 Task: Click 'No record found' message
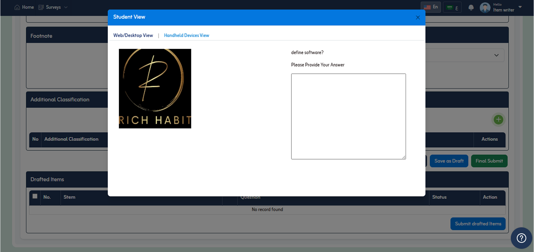pos(268,210)
